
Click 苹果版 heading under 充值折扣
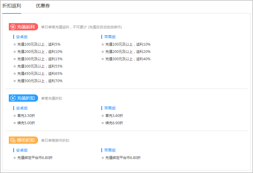pyautogui.click(x=110, y=108)
